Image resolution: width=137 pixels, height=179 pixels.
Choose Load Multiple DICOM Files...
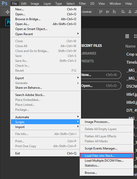coord(107,161)
